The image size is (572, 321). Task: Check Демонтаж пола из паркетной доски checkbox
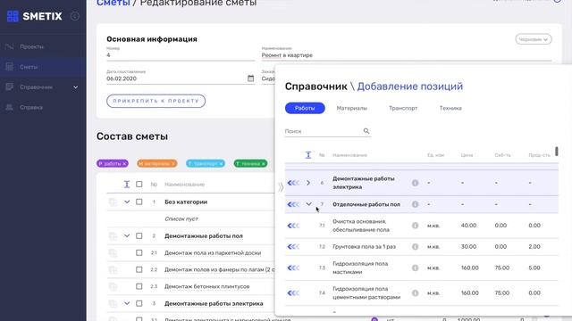(139, 252)
